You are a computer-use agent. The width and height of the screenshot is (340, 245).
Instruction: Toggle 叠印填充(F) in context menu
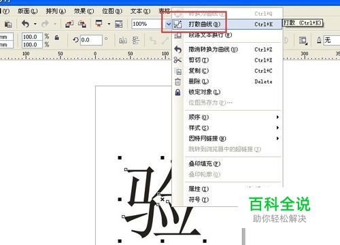tap(227, 164)
